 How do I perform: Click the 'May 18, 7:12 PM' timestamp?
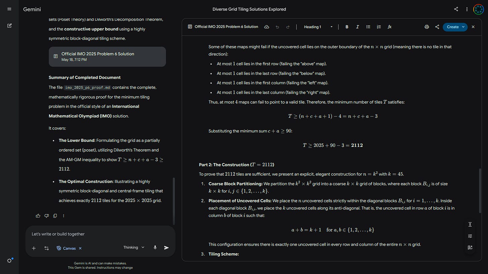74,60
